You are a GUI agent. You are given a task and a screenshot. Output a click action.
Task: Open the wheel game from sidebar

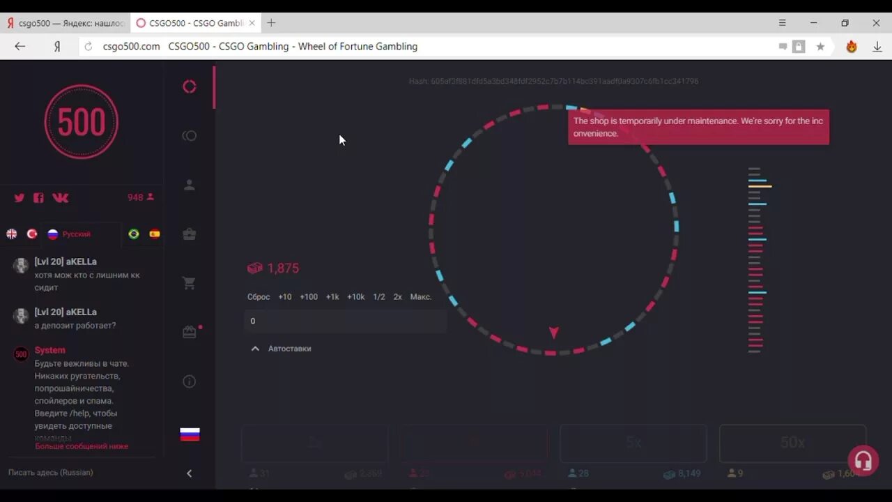pyautogui.click(x=189, y=86)
